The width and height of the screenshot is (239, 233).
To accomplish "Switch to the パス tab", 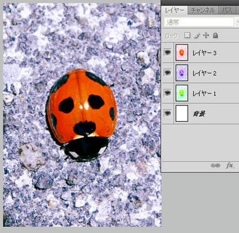I will point(227,10).
